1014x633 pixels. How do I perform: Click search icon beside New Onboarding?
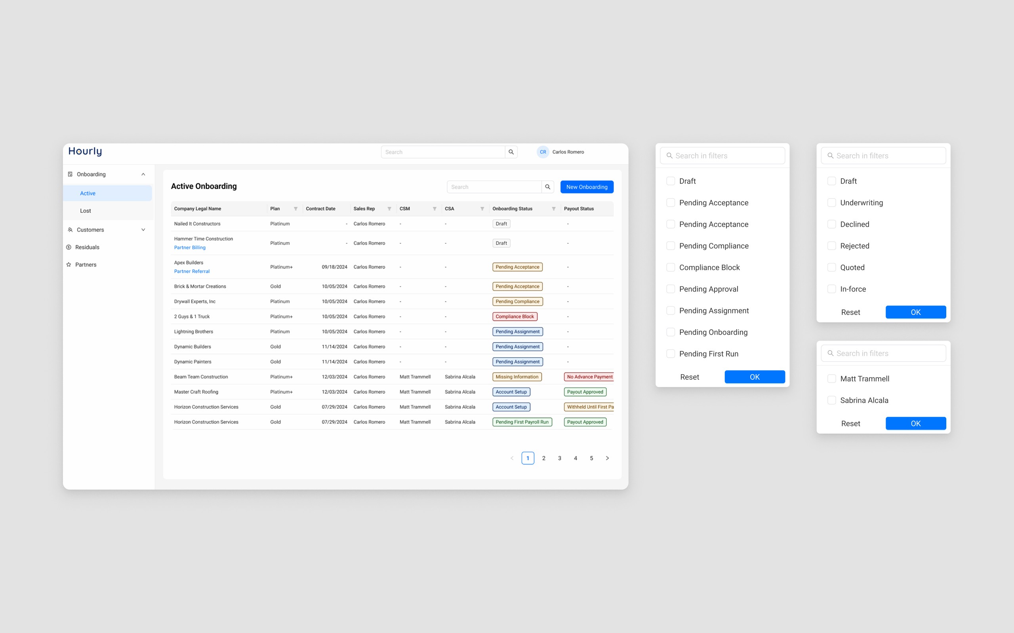[x=547, y=187]
